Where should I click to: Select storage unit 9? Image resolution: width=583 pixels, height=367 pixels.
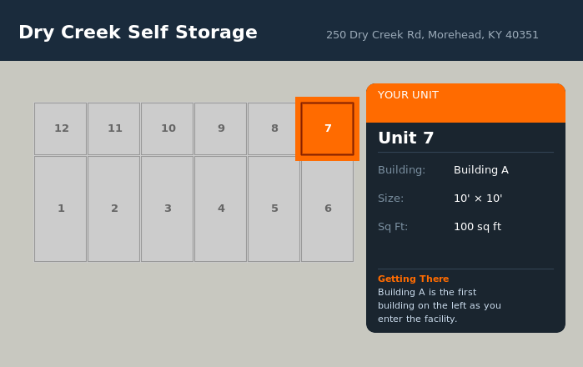pos(221,128)
